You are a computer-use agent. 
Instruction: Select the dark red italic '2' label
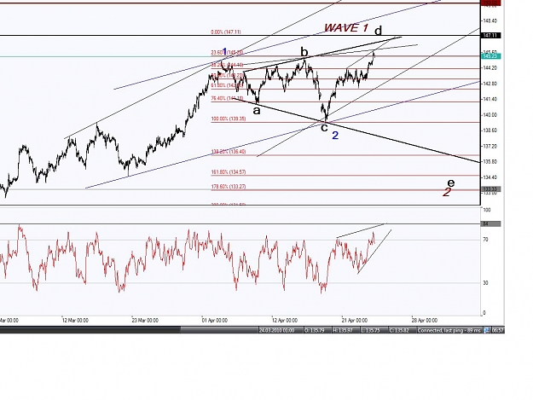[447, 193]
